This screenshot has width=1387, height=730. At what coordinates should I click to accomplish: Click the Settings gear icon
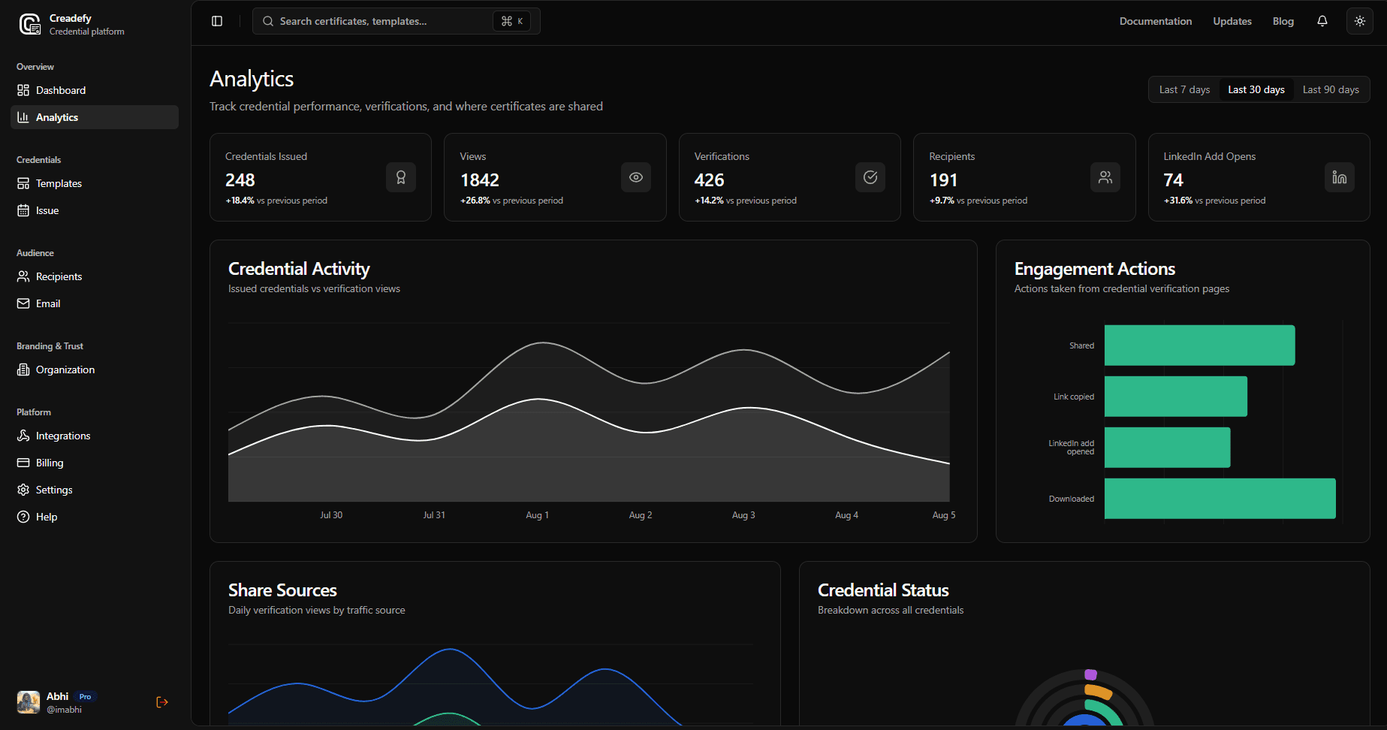click(x=23, y=490)
